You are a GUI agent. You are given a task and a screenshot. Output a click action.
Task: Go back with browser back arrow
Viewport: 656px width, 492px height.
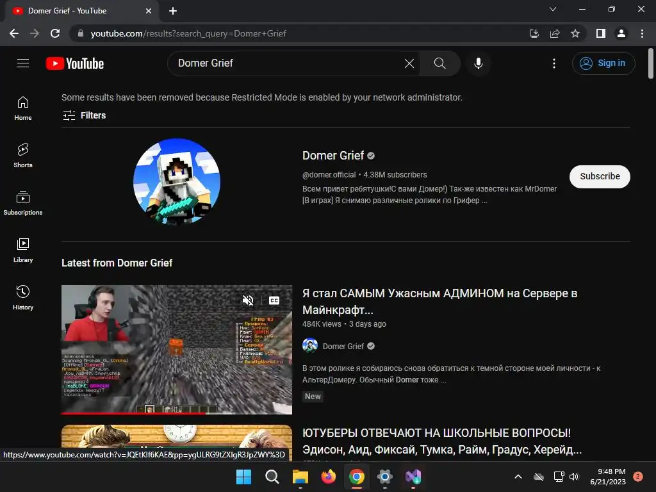pyautogui.click(x=14, y=33)
